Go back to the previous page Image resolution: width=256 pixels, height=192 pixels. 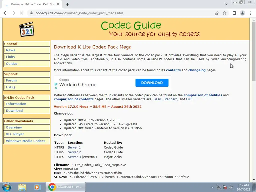[x=5, y=13]
